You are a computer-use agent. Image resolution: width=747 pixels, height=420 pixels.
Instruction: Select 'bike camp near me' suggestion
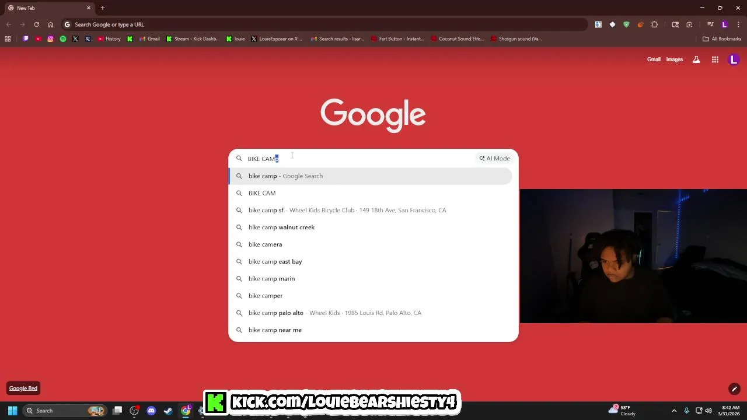tap(371, 330)
